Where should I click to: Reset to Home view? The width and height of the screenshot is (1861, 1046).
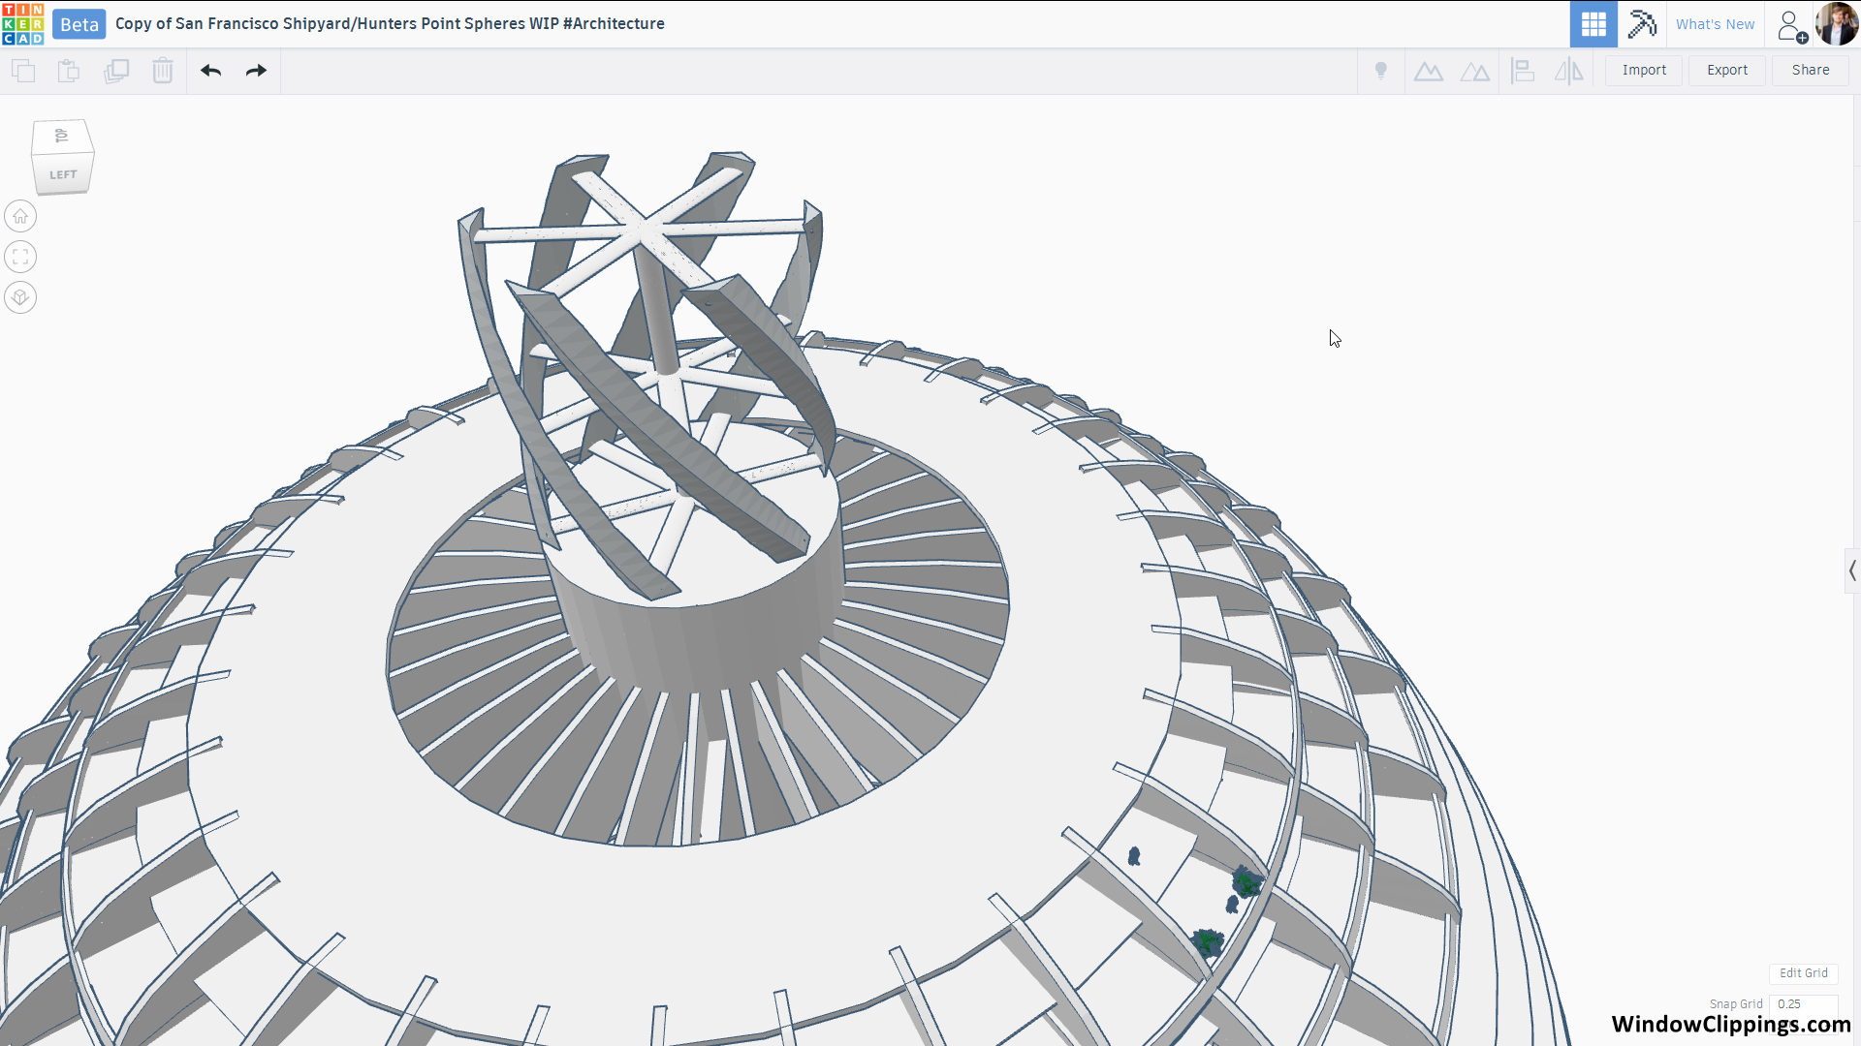tap(20, 216)
